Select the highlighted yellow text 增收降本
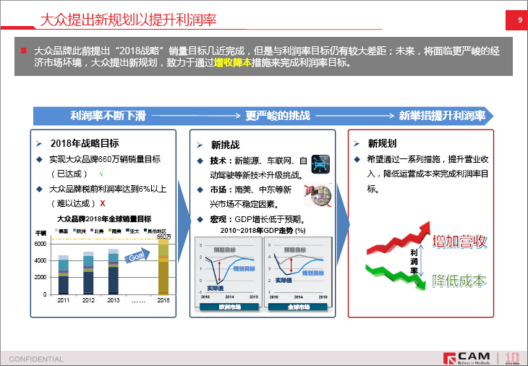 233,63
